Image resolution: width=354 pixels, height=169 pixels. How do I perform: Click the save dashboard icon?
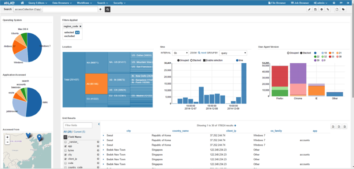[x=316, y=9]
